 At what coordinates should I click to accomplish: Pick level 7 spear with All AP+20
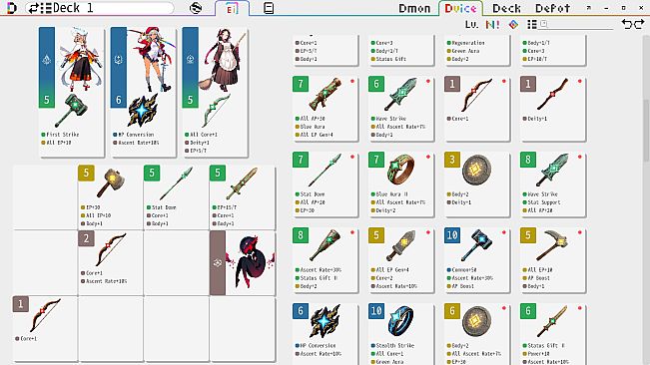click(325, 184)
